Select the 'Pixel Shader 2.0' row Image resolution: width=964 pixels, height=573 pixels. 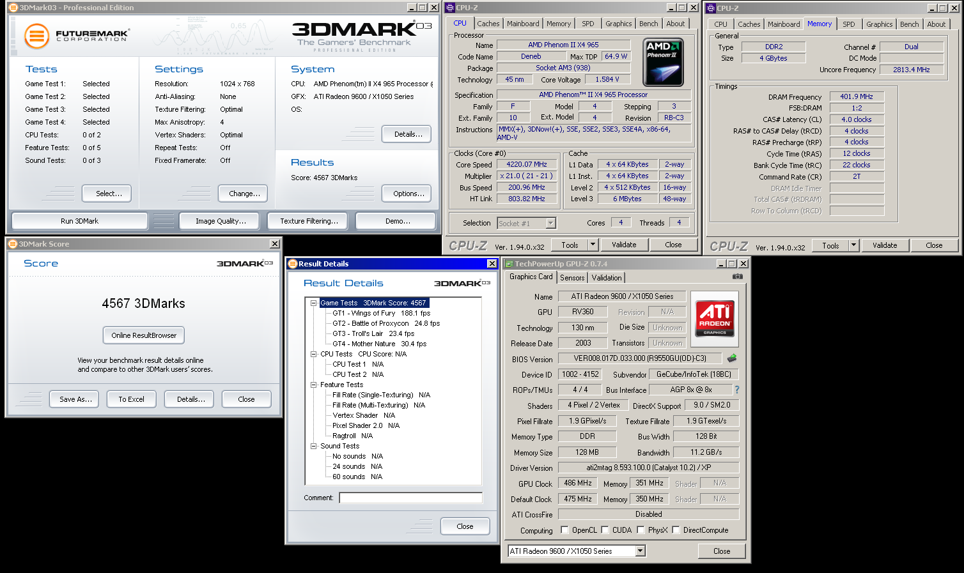click(366, 425)
